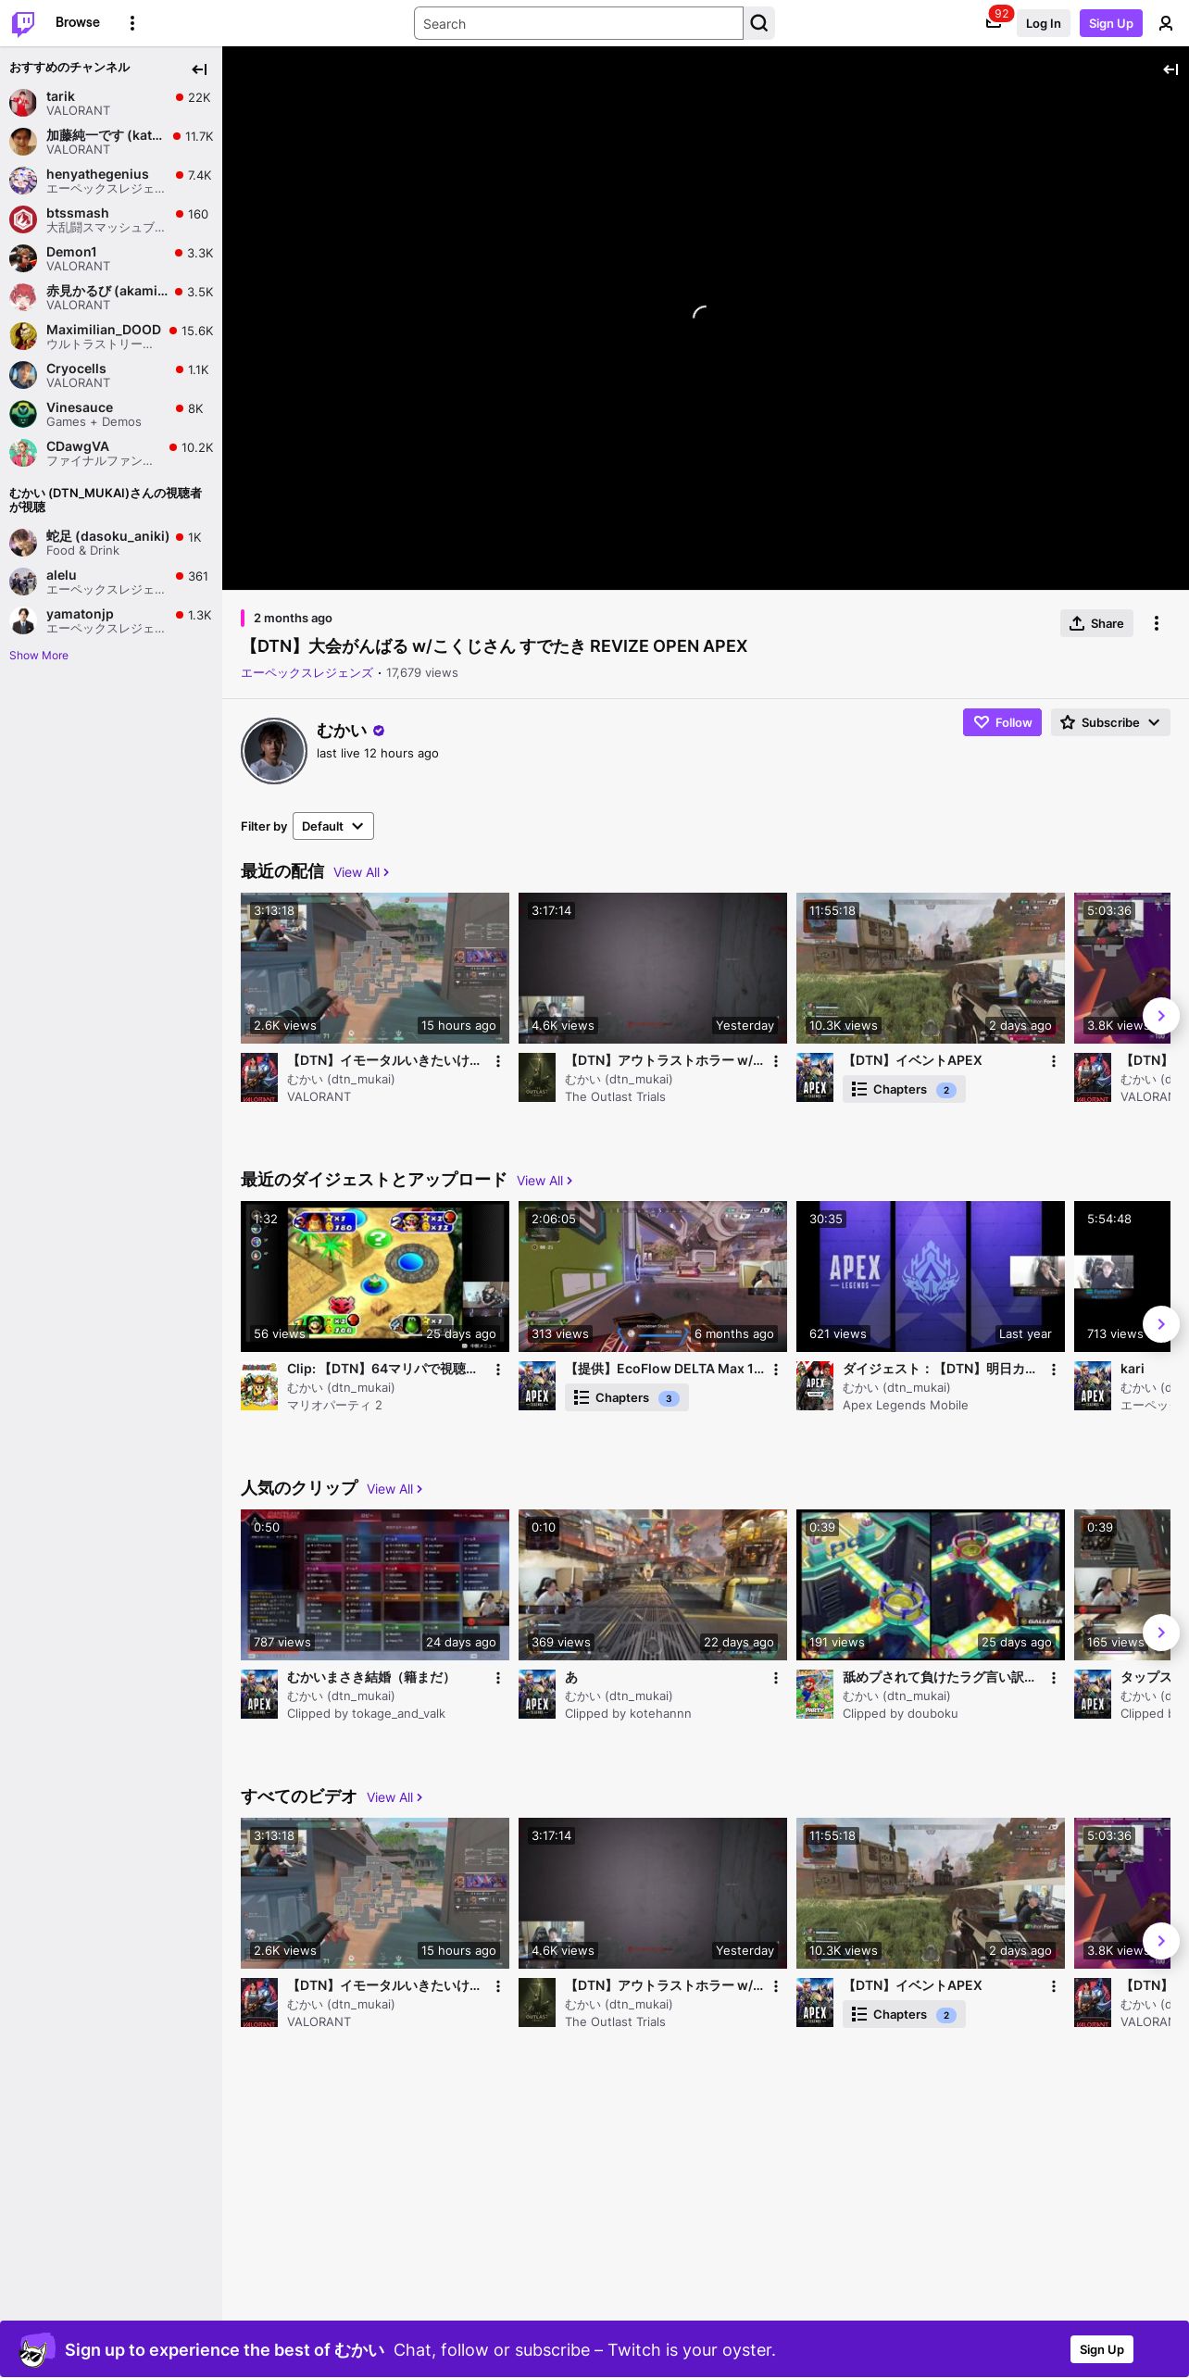Open yamatonjp channel in sidebar
The width and height of the screenshot is (1189, 2378).
(111, 620)
